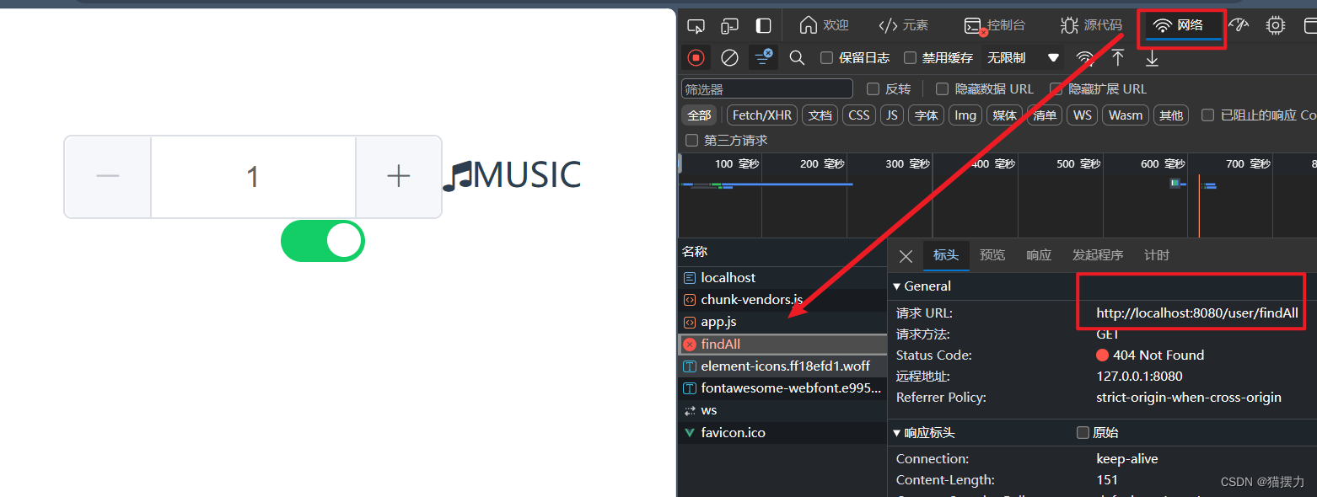Image resolution: width=1317 pixels, height=497 pixels.
Task: Toggle the DevTools sidebar dock icon
Action: (763, 26)
